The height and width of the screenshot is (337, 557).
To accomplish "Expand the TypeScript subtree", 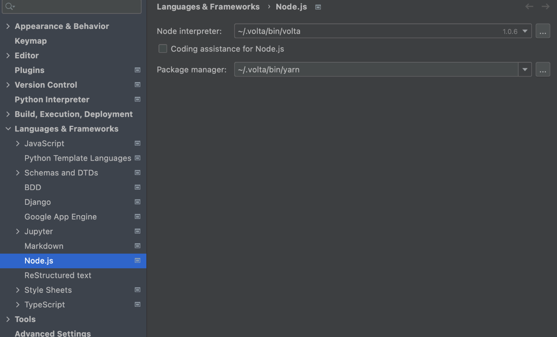I will (18, 305).
